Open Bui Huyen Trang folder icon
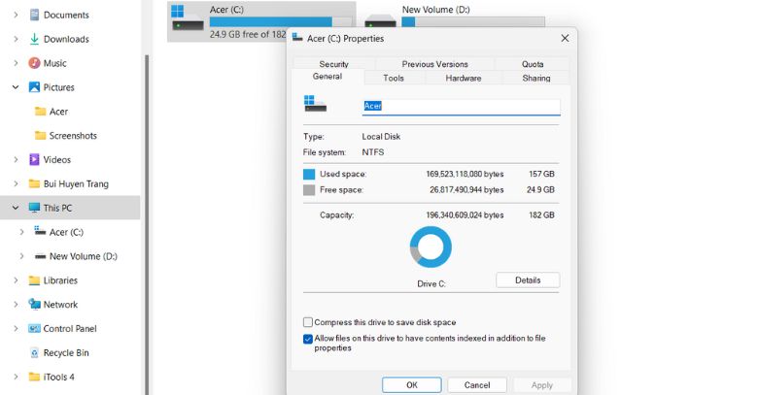Viewport: 758px width, 395px height. point(34,184)
